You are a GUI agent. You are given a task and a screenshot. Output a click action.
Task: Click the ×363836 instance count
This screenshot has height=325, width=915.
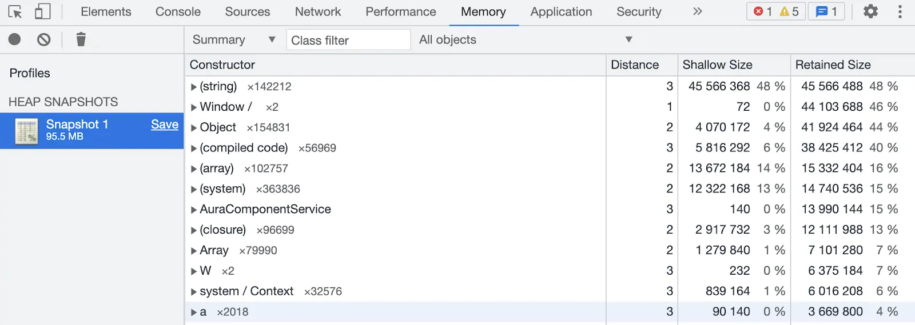(x=278, y=189)
